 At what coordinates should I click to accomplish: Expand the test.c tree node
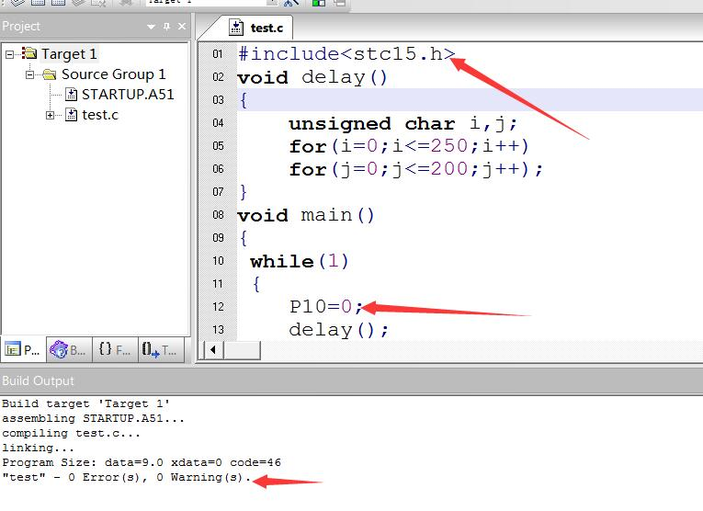pyautogui.click(x=51, y=115)
